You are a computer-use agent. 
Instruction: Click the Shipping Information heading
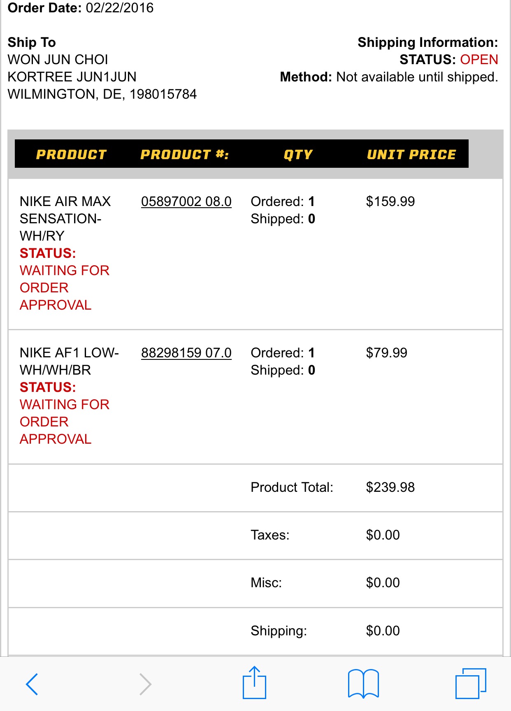[x=427, y=42]
